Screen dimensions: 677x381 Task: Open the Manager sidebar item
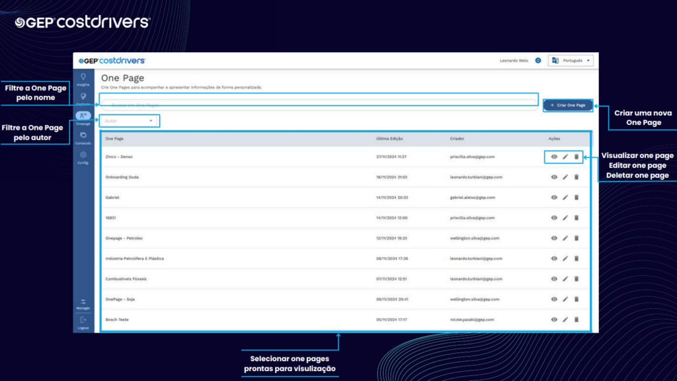(x=83, y=304)
